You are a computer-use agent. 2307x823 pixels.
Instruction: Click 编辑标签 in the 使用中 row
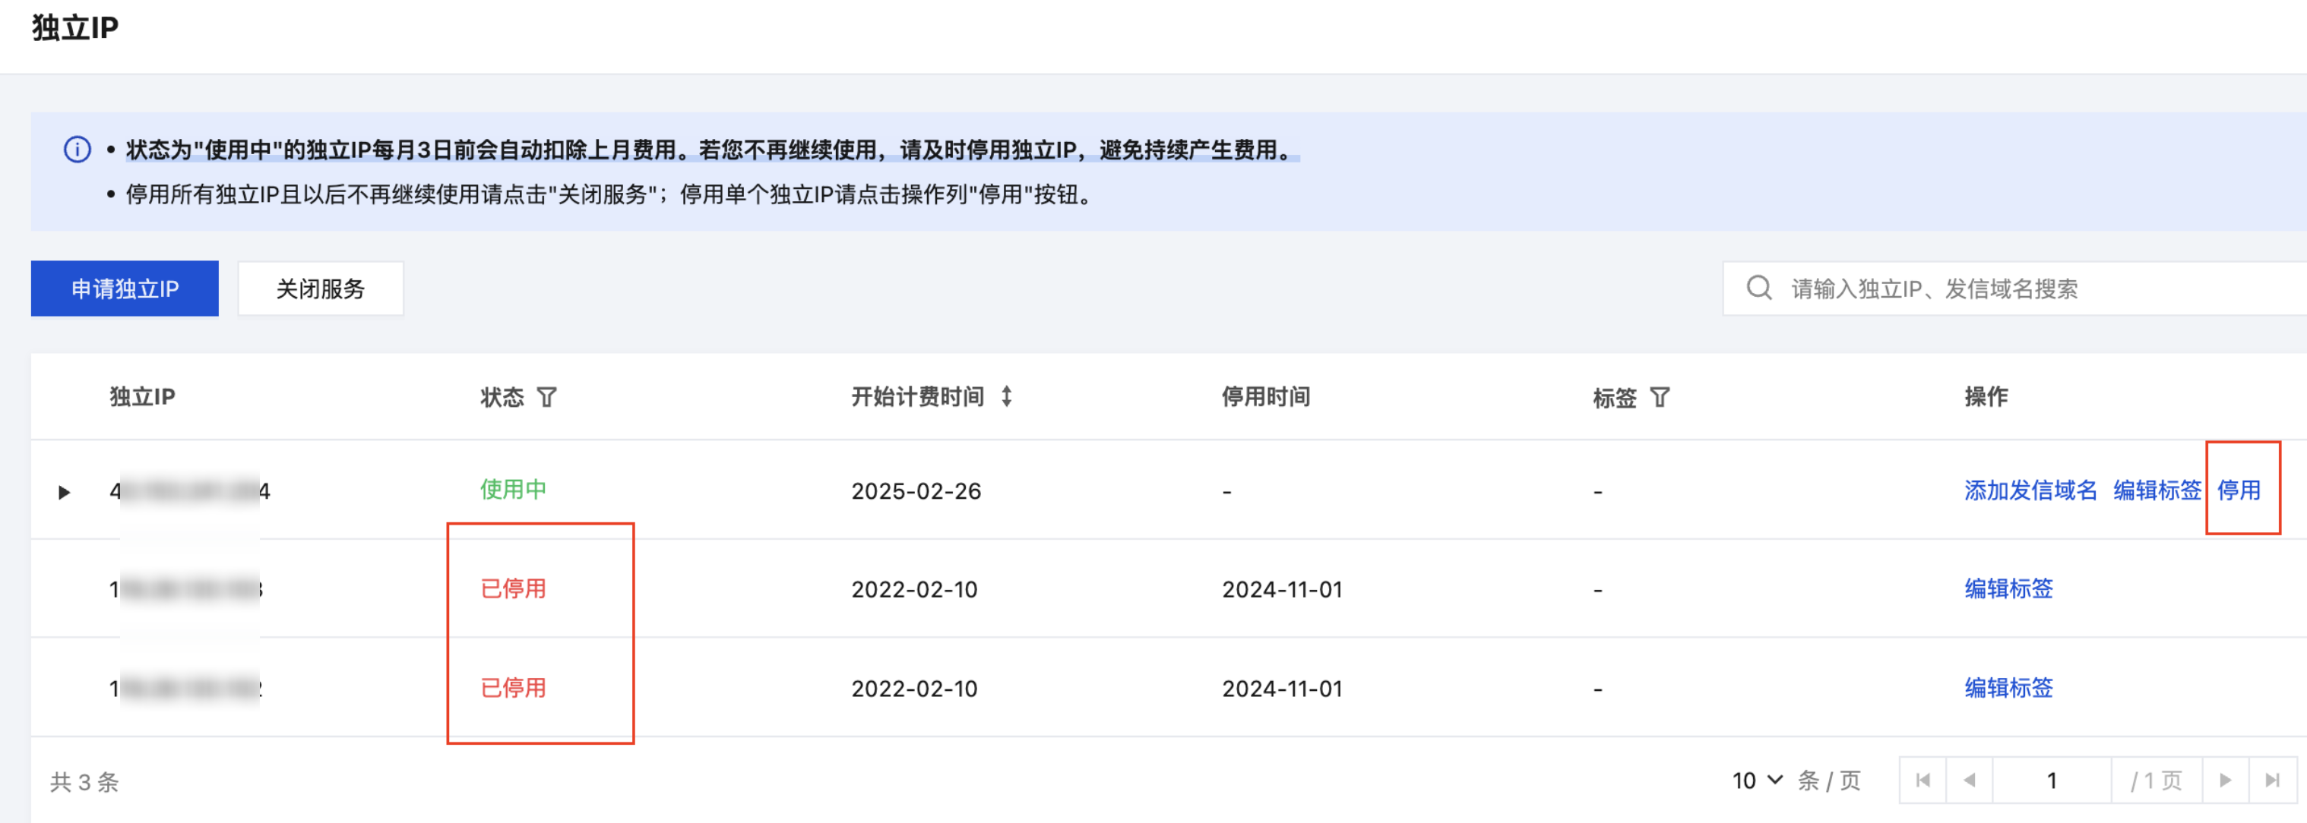coord(2157,490)
